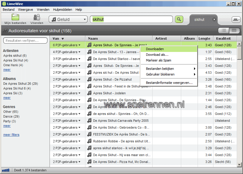Switch to table view of results

(x=234, y=30)
